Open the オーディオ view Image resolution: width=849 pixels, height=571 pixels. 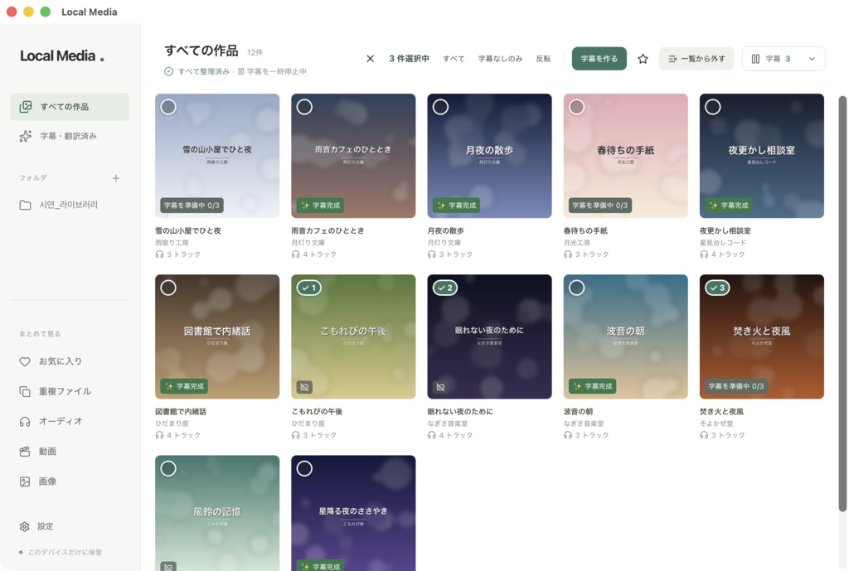click(x=70, y=421)
